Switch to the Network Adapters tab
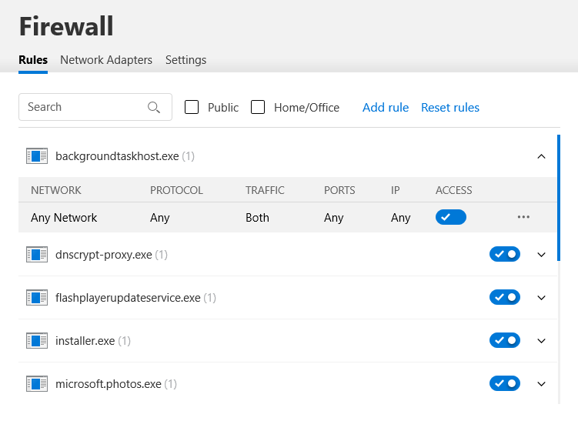 click(106, 60)
